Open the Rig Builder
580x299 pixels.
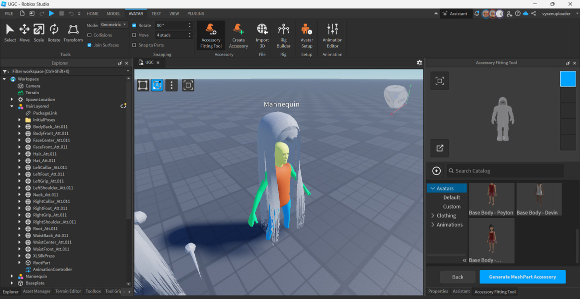tap(284, 35)
